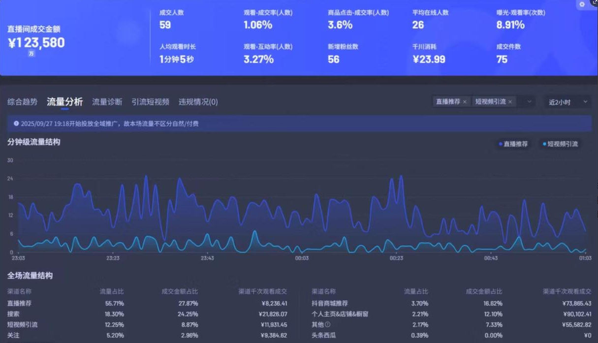Toggle the 短视频引流 series in chart legend
This screenshot has width=598, height=343.
pos(560,144)
